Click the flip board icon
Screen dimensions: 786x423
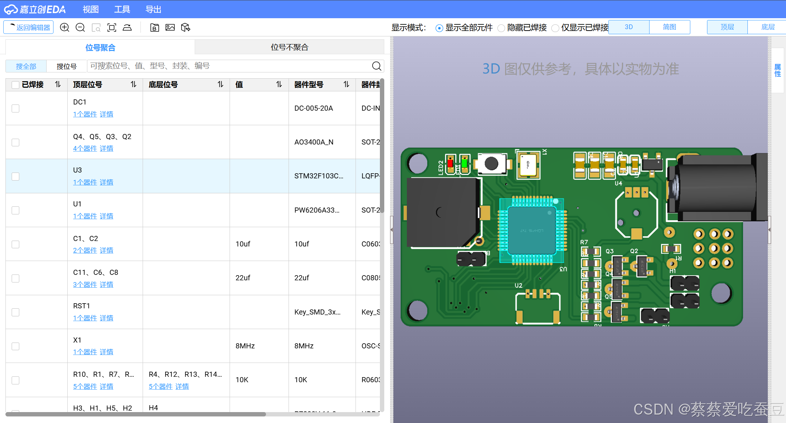point(127,28)
